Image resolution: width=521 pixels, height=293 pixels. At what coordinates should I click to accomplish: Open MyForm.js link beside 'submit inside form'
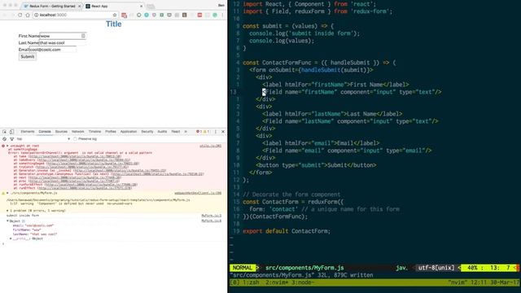click(212, 216)
